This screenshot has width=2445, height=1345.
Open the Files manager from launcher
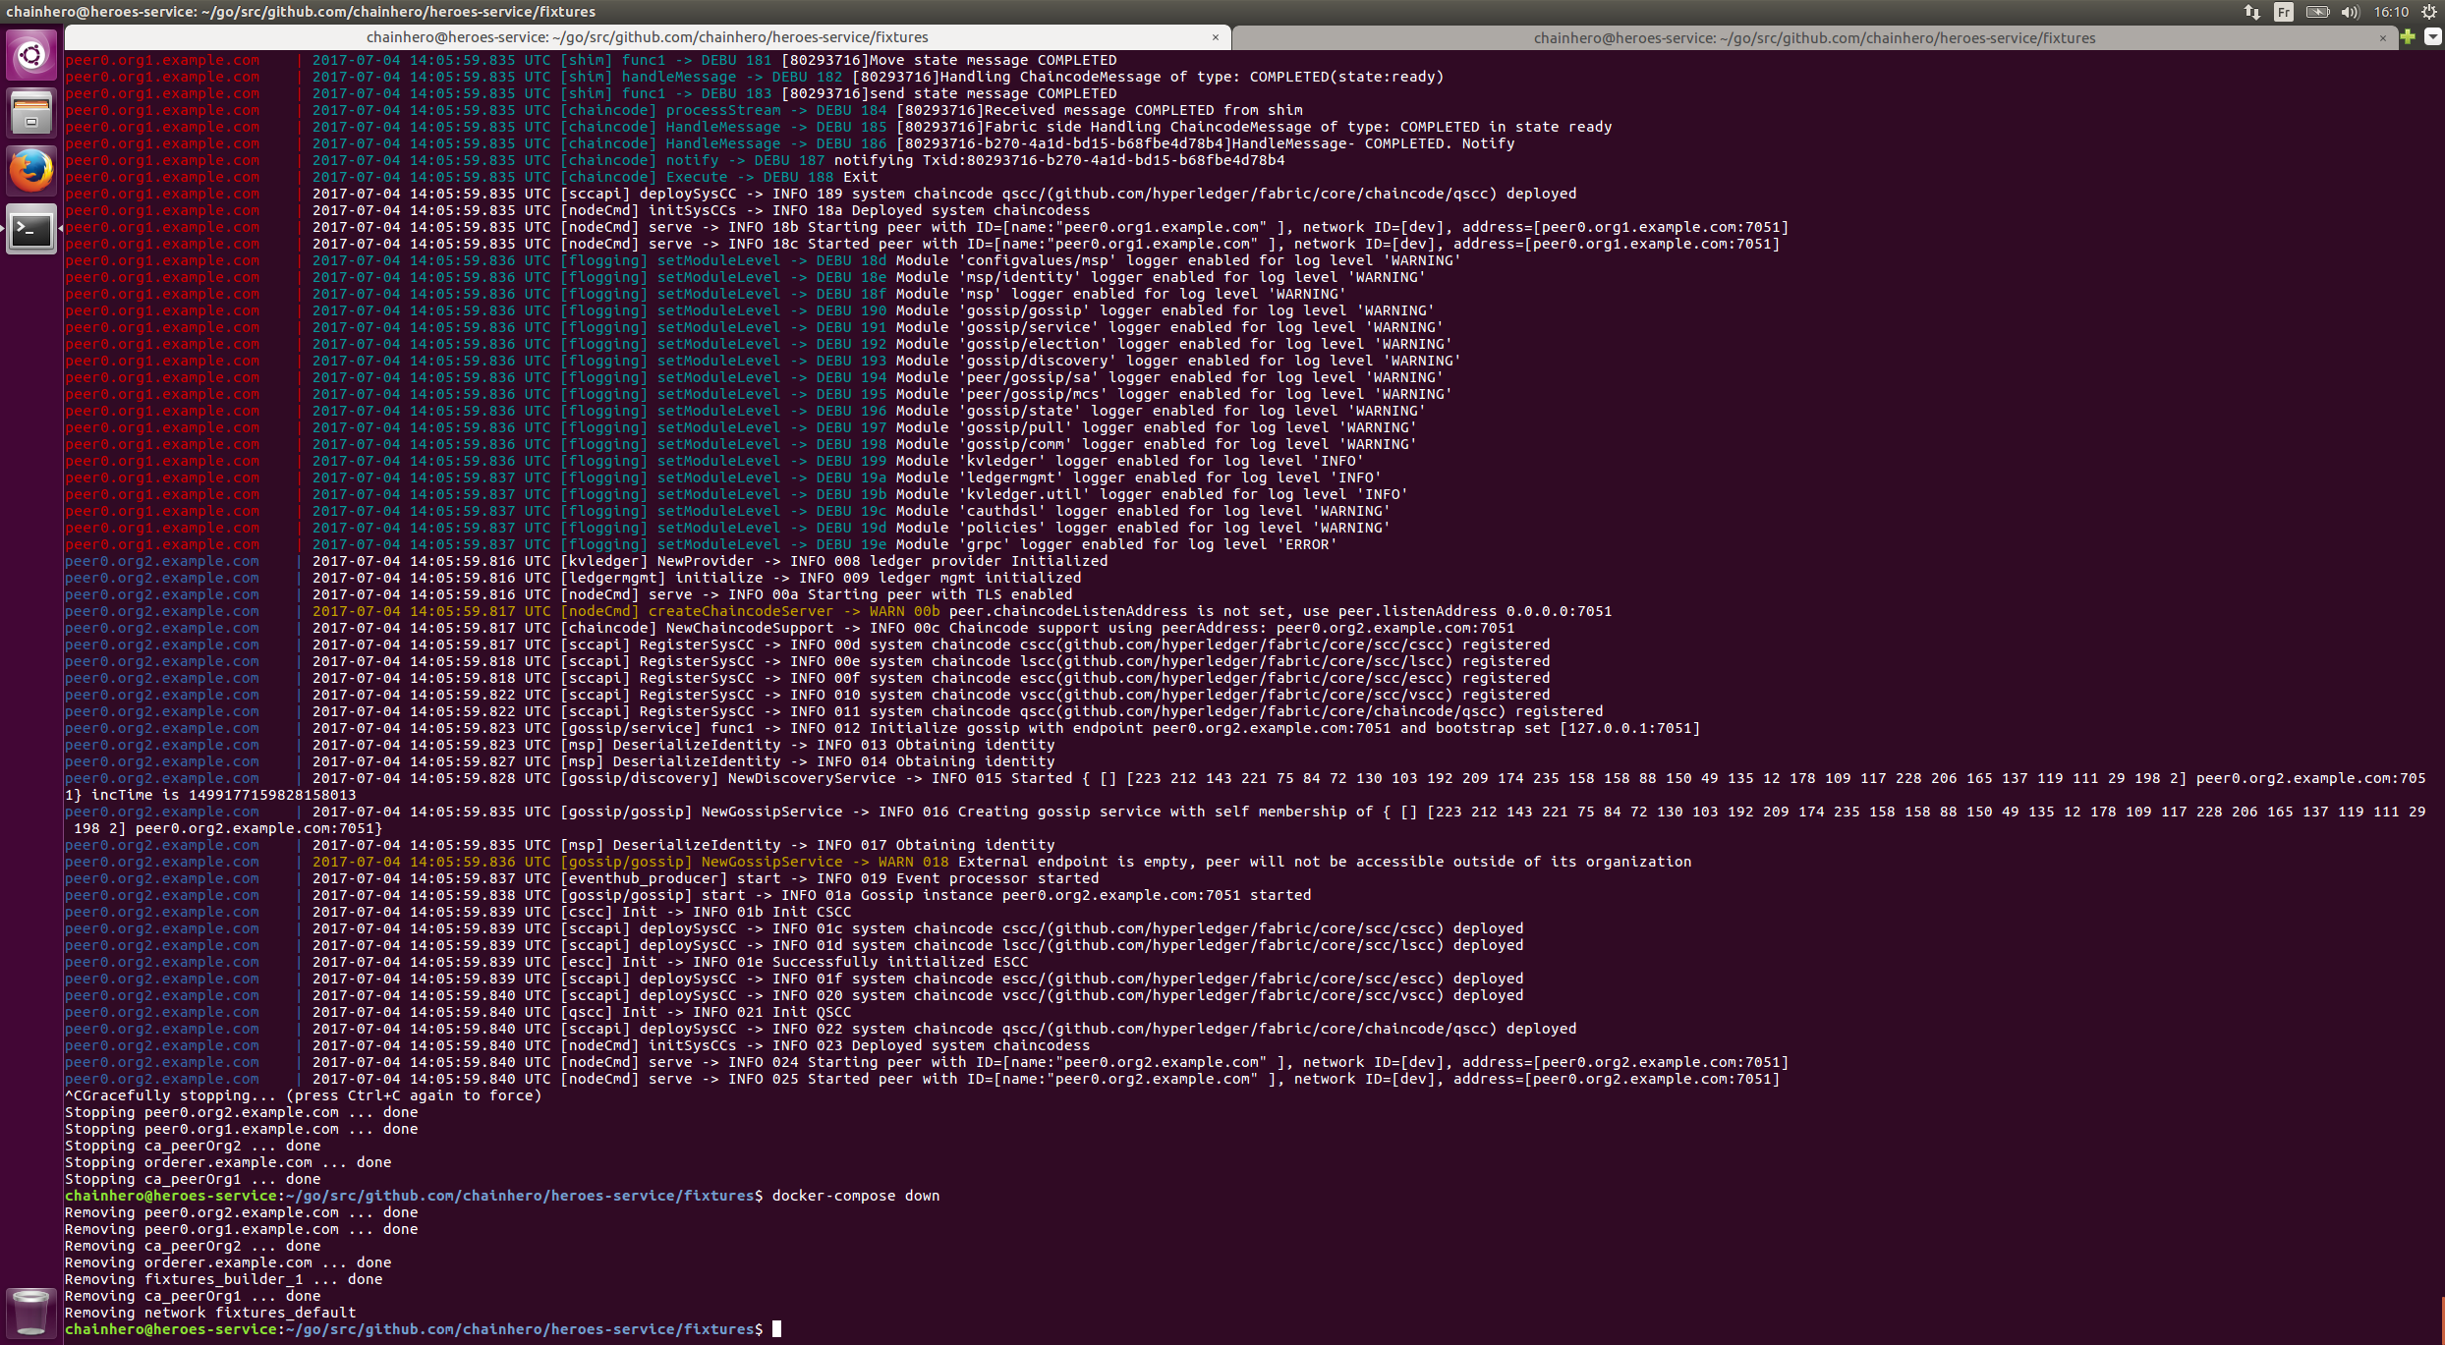click(x=31, y=112)
